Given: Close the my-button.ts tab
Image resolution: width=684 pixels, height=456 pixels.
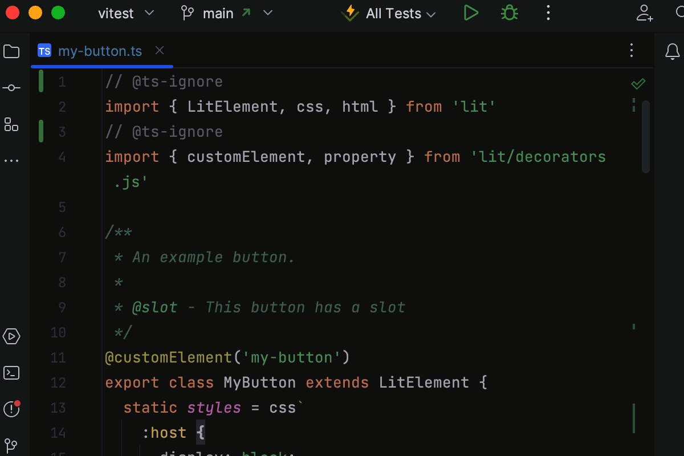Looking at the screenshot, I should (159, 51).
